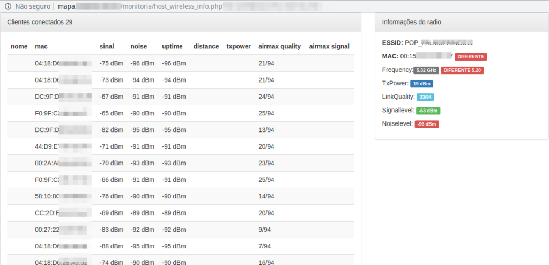Click the 'uptime' column header
This screenshot has width=549, height=265.
coord(172,47)
